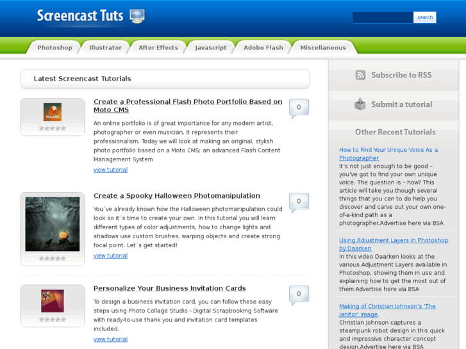
Task: Click view tutorial under Invitation Cards article
Action: click(x=110, y=339)
